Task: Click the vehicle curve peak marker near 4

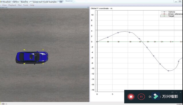Action: pyautogui.click(x=129, y=32)
